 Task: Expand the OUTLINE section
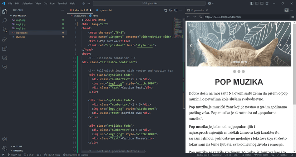point(18,146)
